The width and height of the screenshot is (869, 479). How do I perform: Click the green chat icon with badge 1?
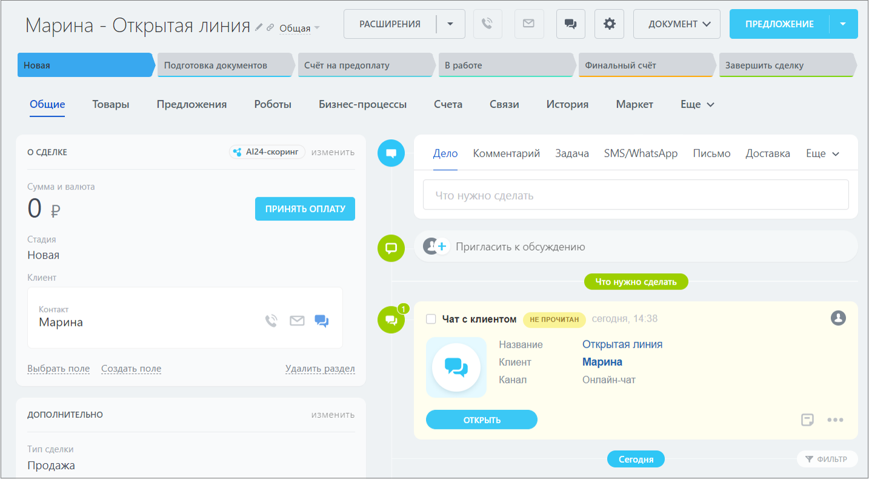pos(391,320)
